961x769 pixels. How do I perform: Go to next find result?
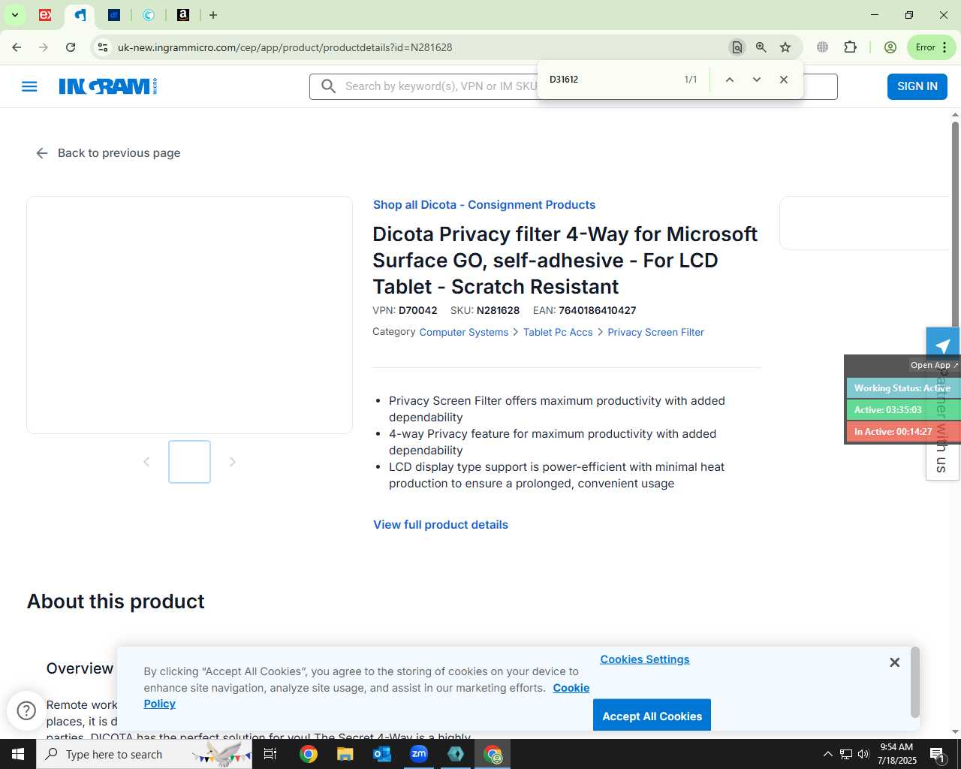(756, 80)
